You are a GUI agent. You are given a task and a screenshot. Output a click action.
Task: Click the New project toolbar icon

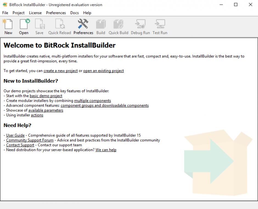tap(8, 27)
